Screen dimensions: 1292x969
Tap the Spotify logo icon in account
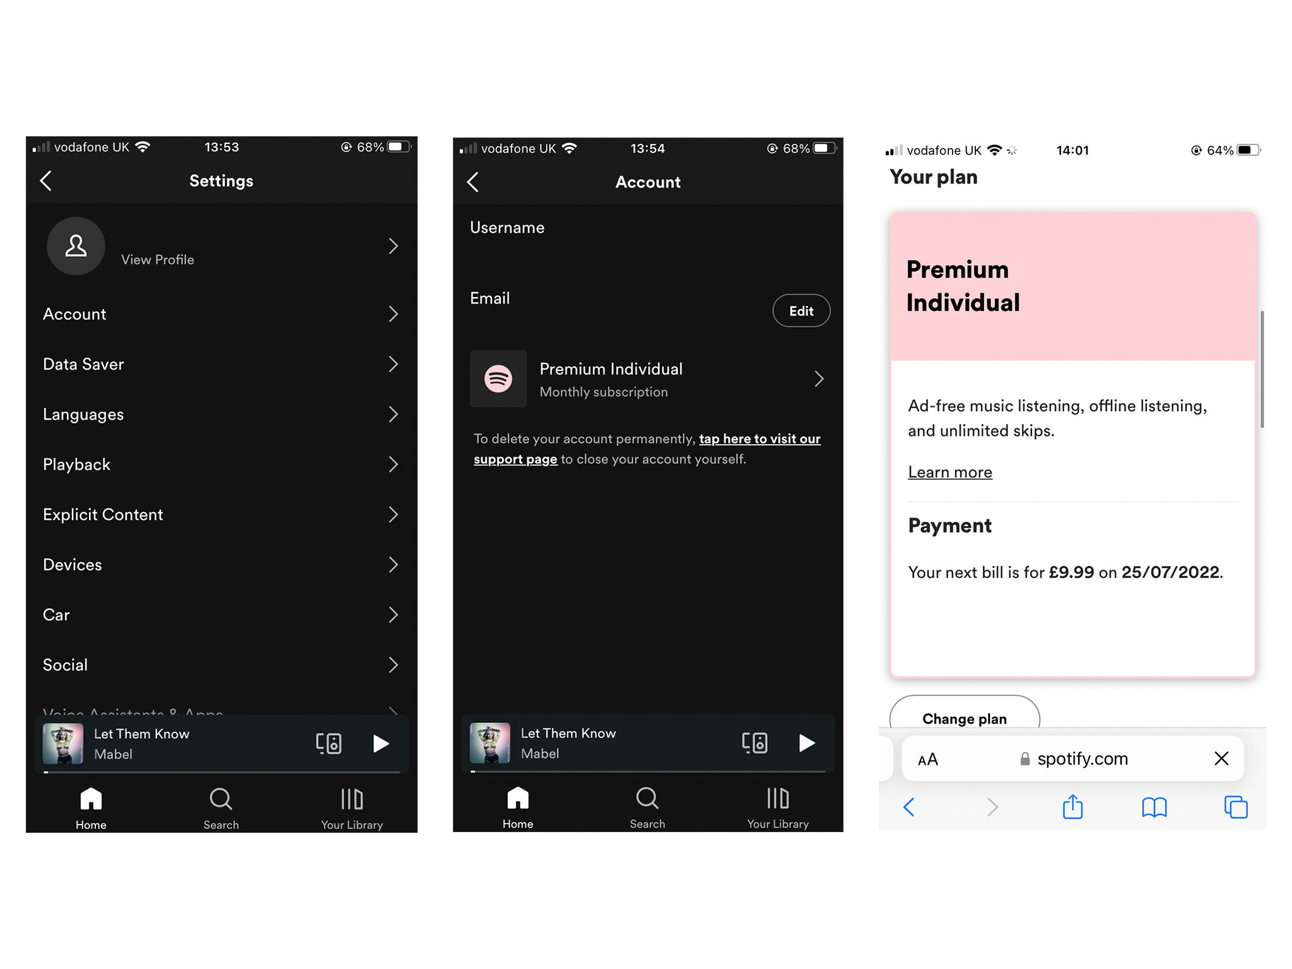pos(500,378)
